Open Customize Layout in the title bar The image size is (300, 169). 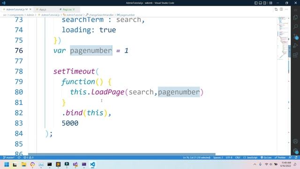(271, 3)
